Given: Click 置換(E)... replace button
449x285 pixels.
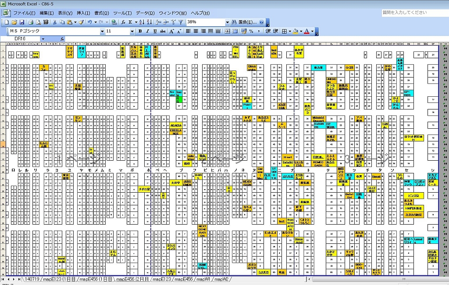Looking at the screenshot, I should (247, 22).
